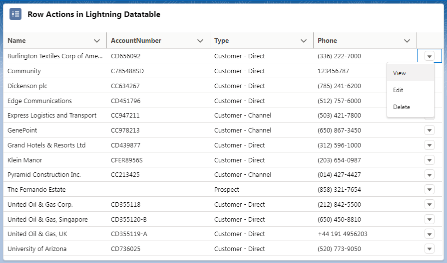Open row actions for Klein Manor
This screenshot has height=263, width=447.
[x=430, y=160]
